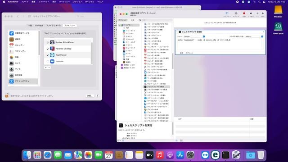This screenshot has width=288, height=162.
Task: Enable zoom.us accessibility checkbox
Action: 48,61
